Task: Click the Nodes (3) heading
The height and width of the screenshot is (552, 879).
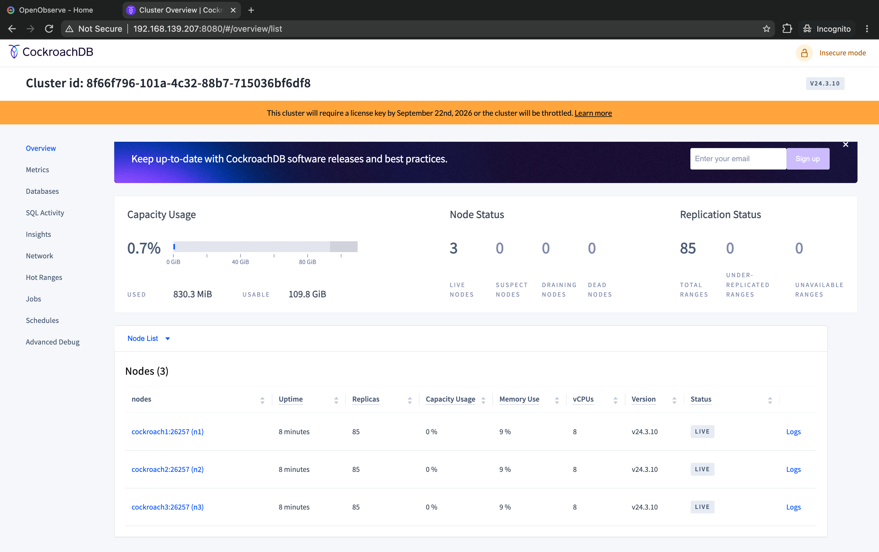Action: [147, 371]
